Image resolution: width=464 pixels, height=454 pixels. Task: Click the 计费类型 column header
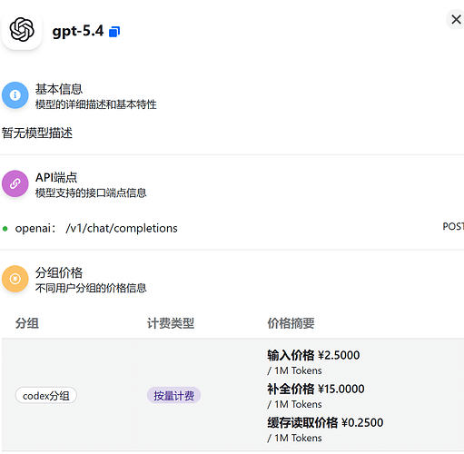tap(171, 323)
